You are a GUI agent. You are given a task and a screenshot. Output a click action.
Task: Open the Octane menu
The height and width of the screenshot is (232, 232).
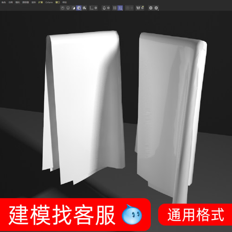tap(49, 2)
